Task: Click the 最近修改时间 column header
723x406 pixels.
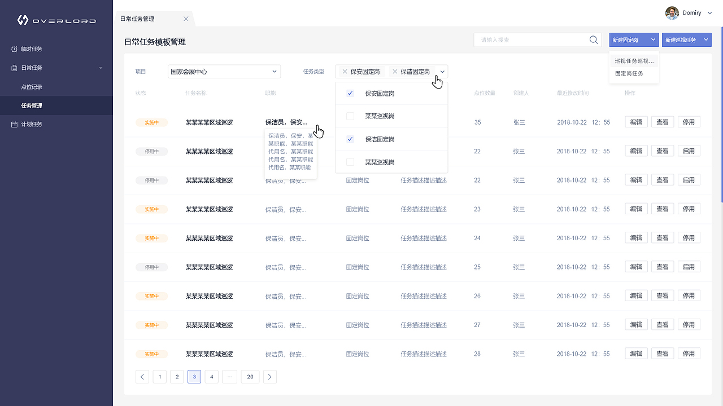Action: 573,93
